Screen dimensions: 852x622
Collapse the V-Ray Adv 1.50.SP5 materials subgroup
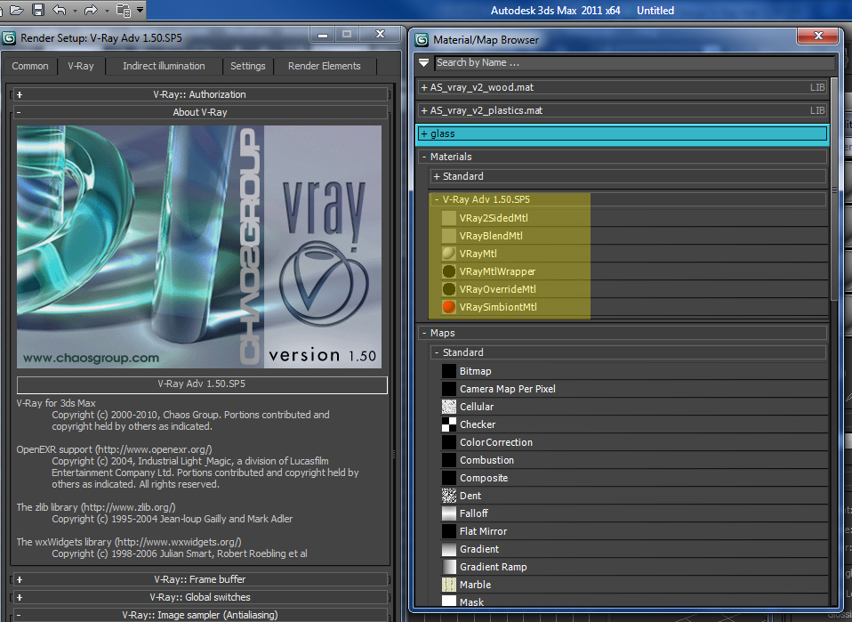coord(629,199)
